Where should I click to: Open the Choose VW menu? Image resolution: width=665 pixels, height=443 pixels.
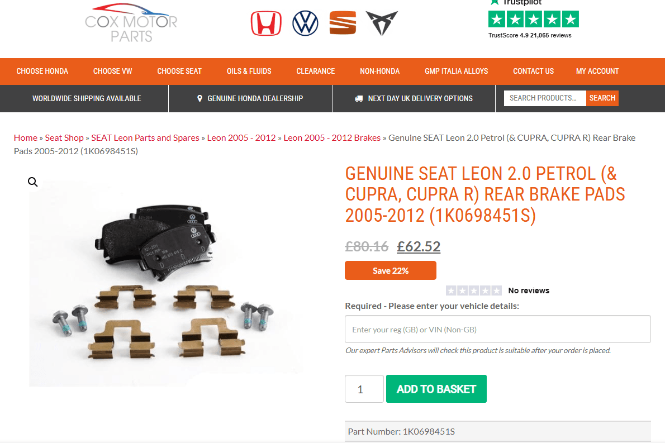(113, 71)
